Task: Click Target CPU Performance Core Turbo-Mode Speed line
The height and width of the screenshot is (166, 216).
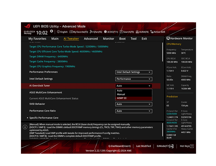Action: (69, 47)
